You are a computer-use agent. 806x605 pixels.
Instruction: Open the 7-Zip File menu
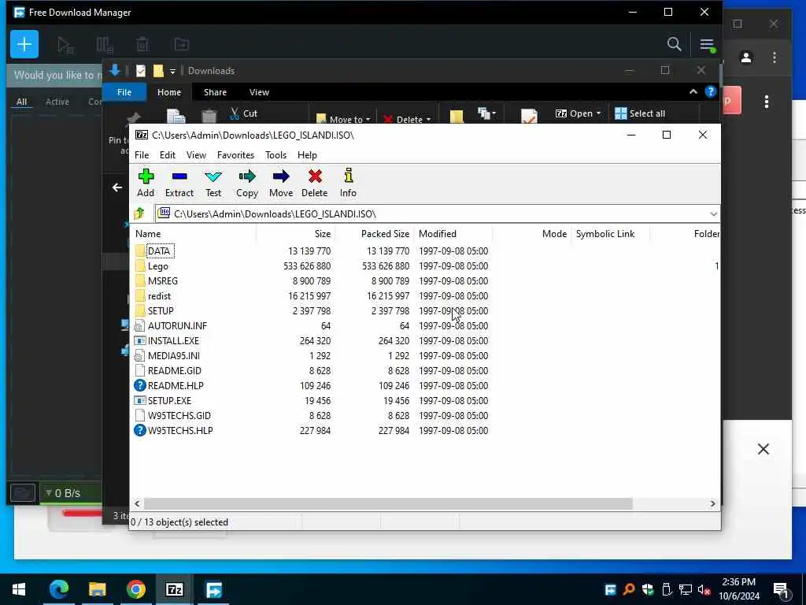pyautogui.click(x=142, y=155)
